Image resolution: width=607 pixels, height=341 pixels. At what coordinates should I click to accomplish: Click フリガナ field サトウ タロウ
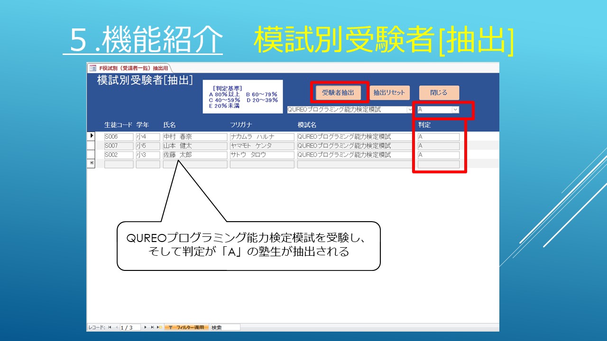tap(262, 155)
